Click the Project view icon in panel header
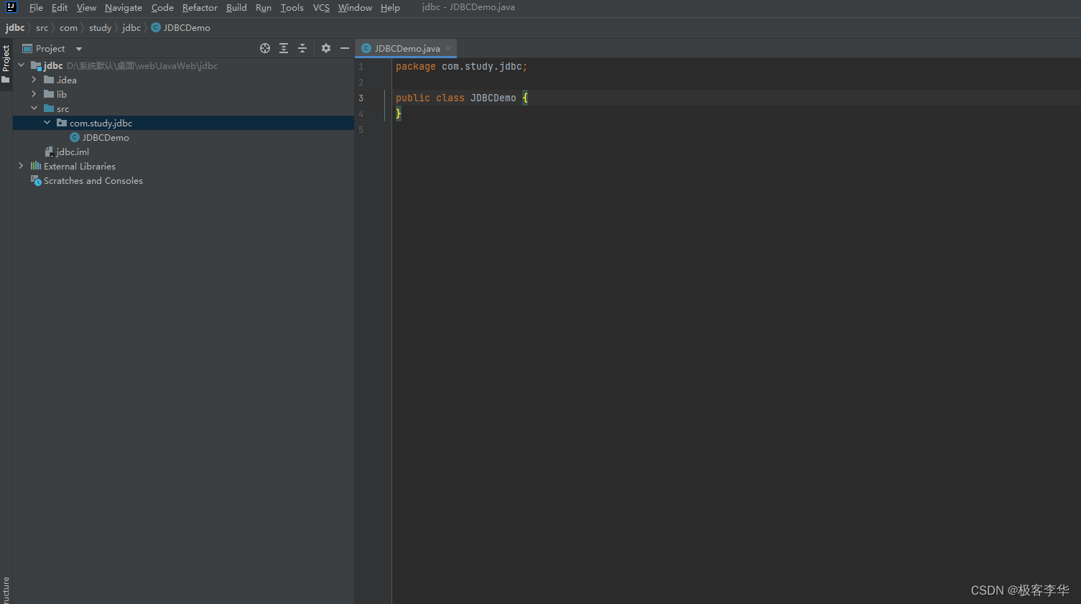Viewport: 1081px width, 604px height. (x=27, y=48)
